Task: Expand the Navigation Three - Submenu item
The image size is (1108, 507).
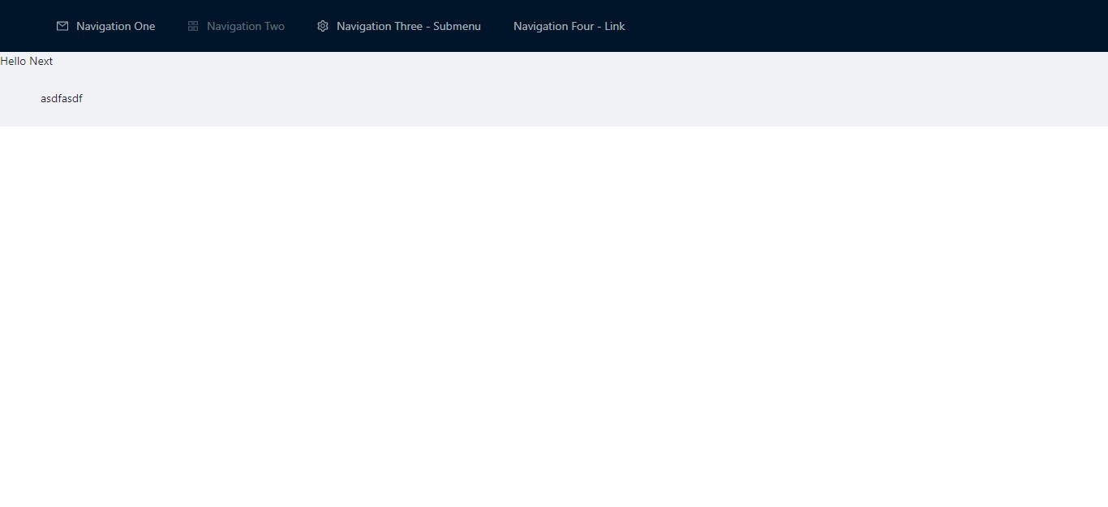Action: pyautogui.click(x=399, y=26)
